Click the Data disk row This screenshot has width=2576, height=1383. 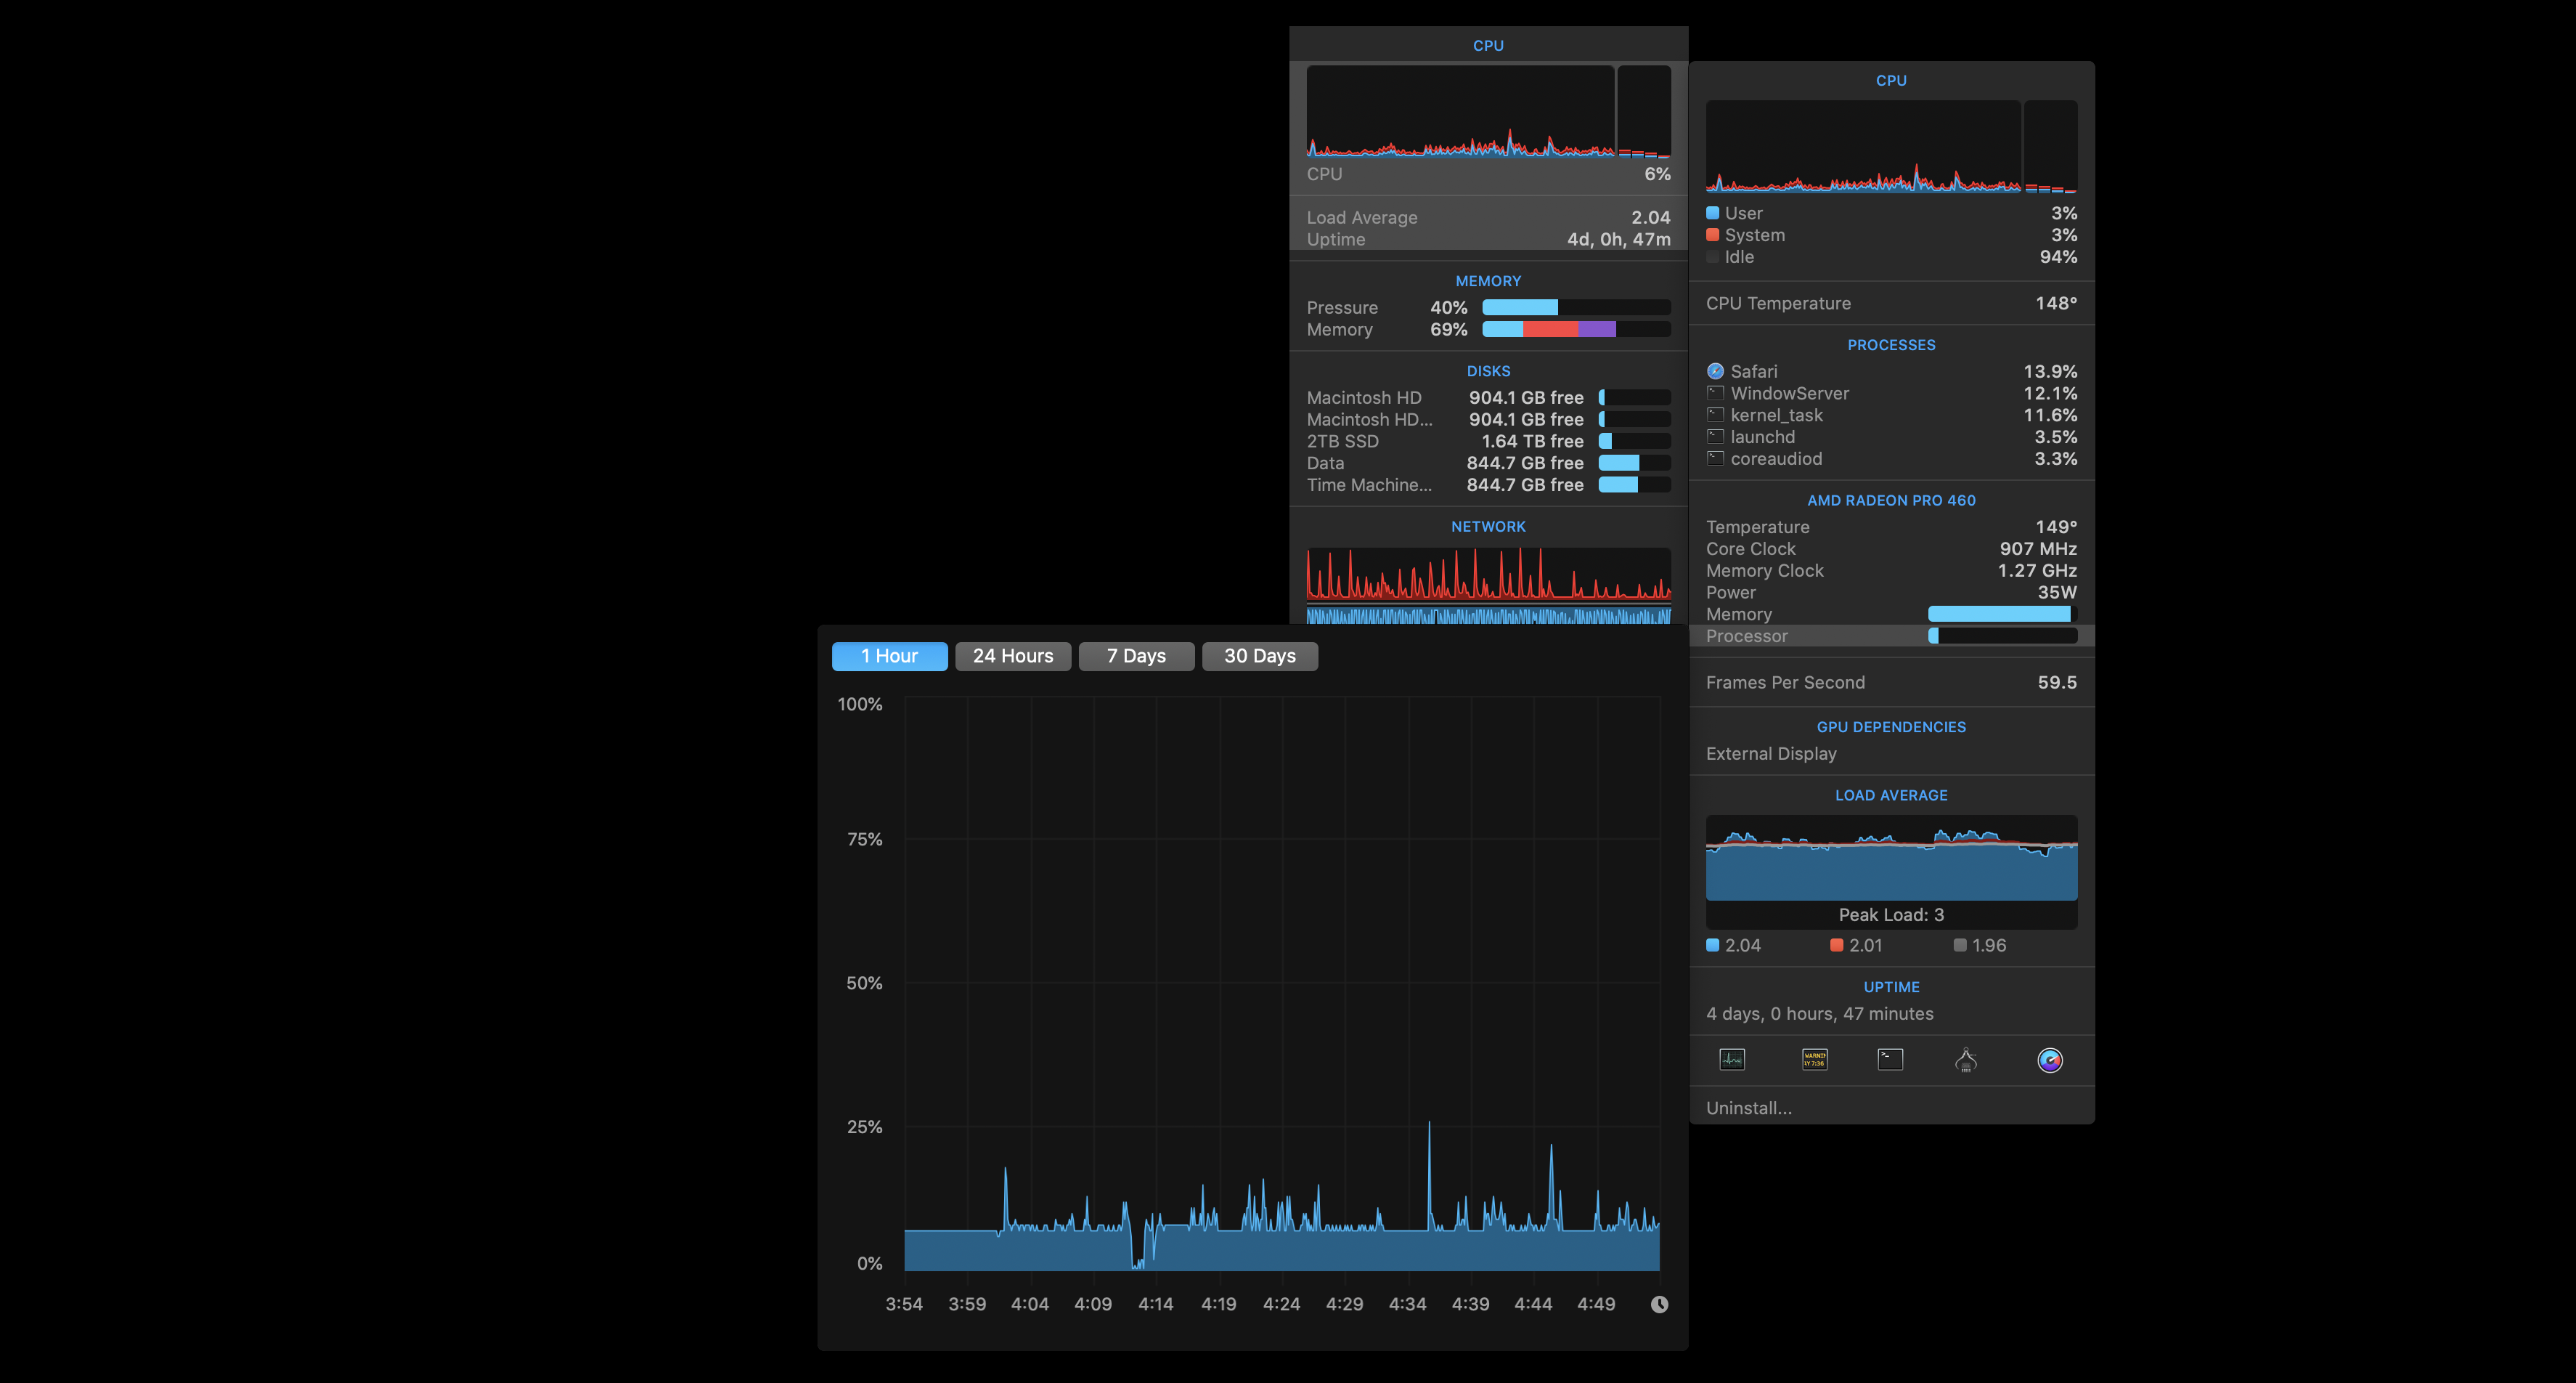click(x=1488, y=463)
